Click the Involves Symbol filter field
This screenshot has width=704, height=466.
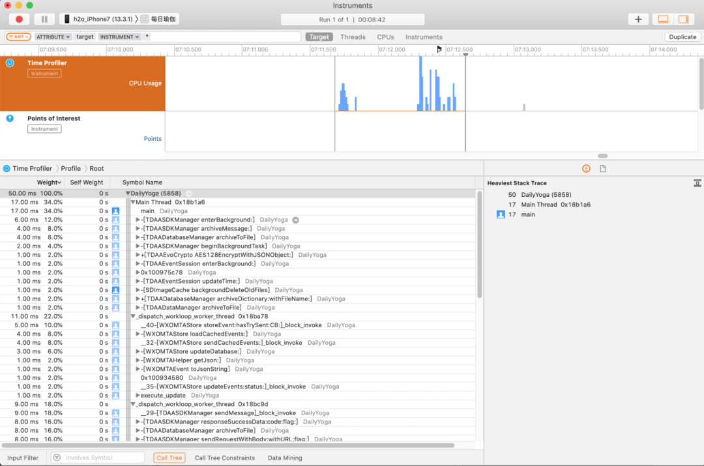pyautogui.click(x=98, y=458)
